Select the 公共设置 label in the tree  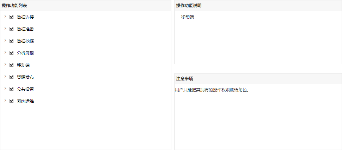[25, 89]
